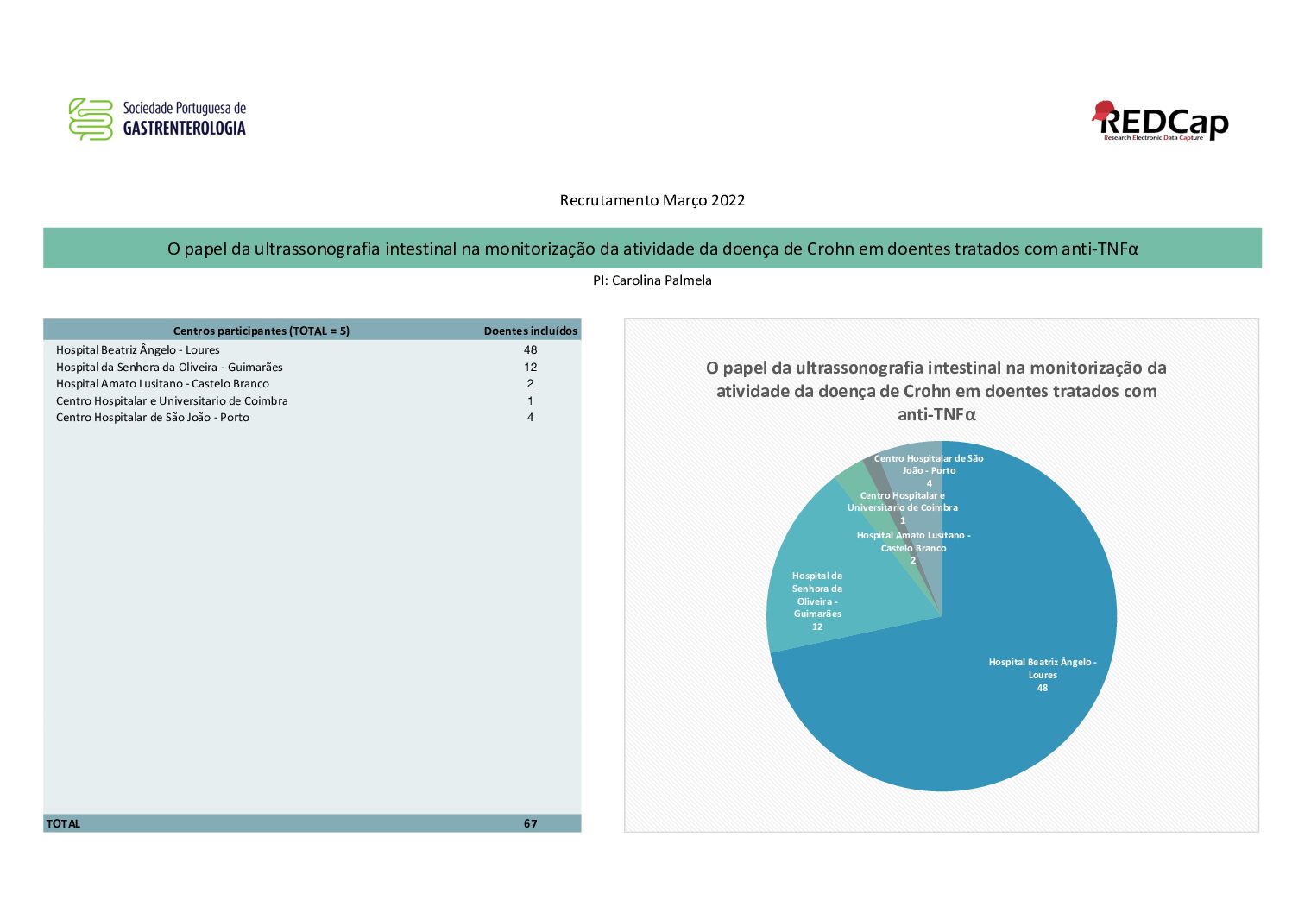Click the Centro Hospitalar de São João pie label

coord(929,471)
